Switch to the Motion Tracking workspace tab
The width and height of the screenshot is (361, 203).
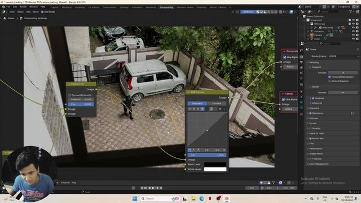coord(218,7)
